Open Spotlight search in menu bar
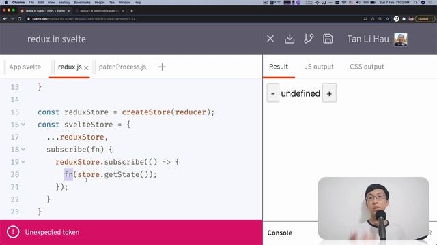 click(x=415, y=3)
